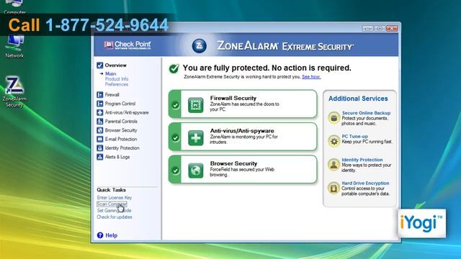This screenshot has height=259, width=461.
Task: Open the Firewall section
Action: click(x=112, y=94)
